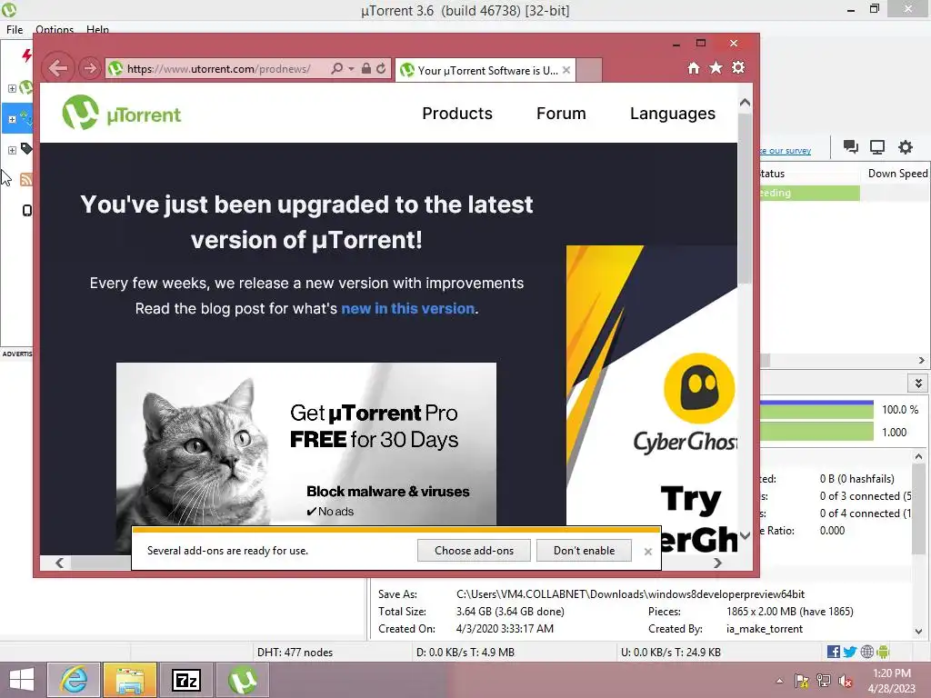Viewport: 931px width, 698px height.
Task: Click the Facebook icon in status bar
Action: (x=833, y=652)
